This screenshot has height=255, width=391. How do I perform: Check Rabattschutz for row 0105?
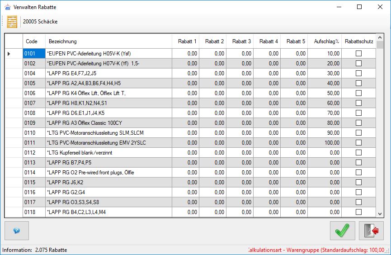[358, 83]
